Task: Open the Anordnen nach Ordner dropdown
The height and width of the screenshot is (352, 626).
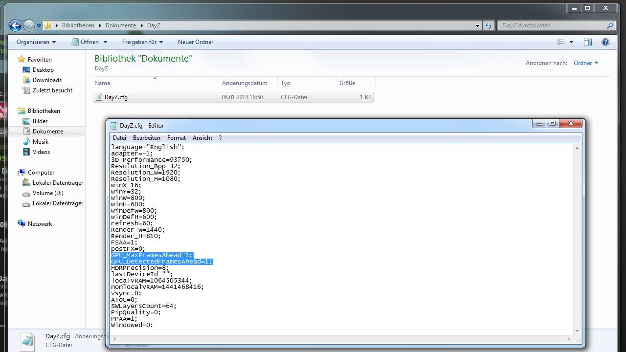Action: (586, 63)
